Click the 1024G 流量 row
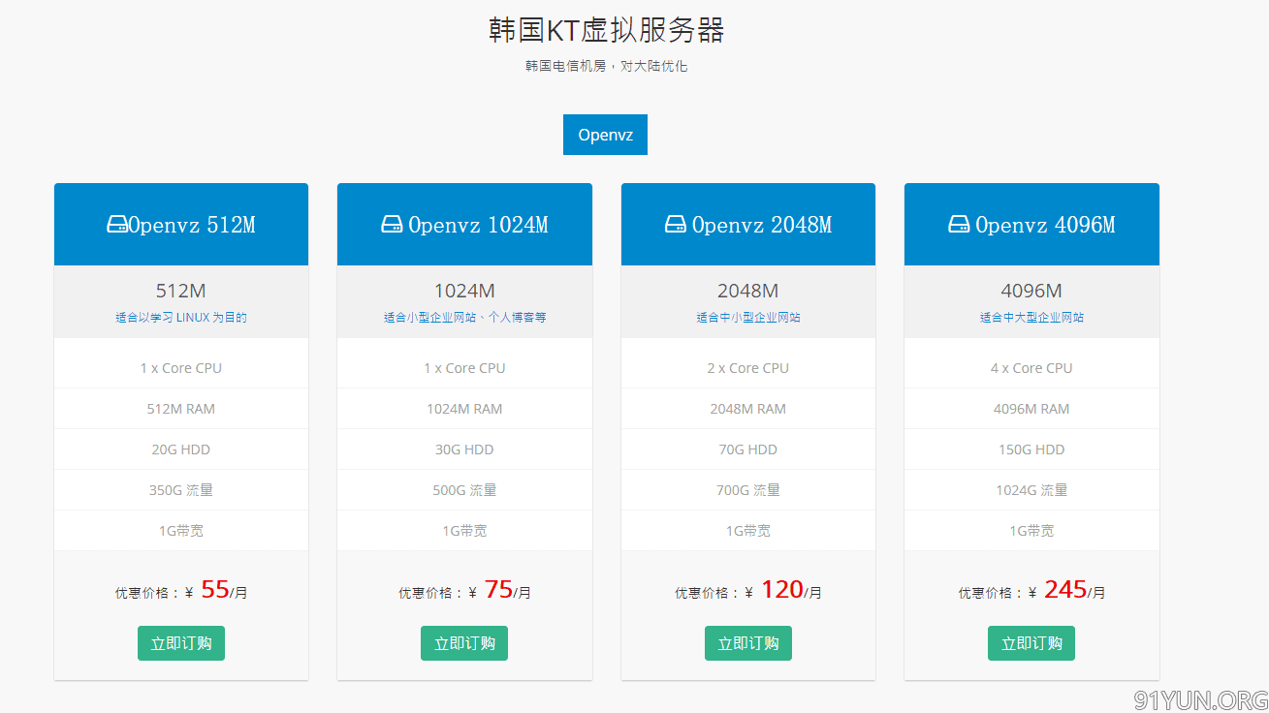Image resolution: width=1269 pixels, height=713 pixels. [x=1031, y=490]
